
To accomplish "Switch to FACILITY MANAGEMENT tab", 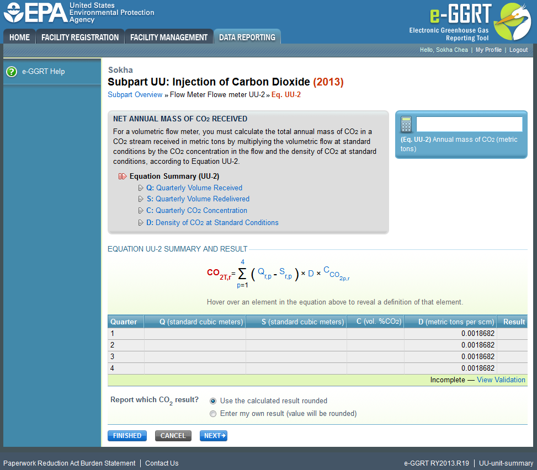I will click(169, 37).
